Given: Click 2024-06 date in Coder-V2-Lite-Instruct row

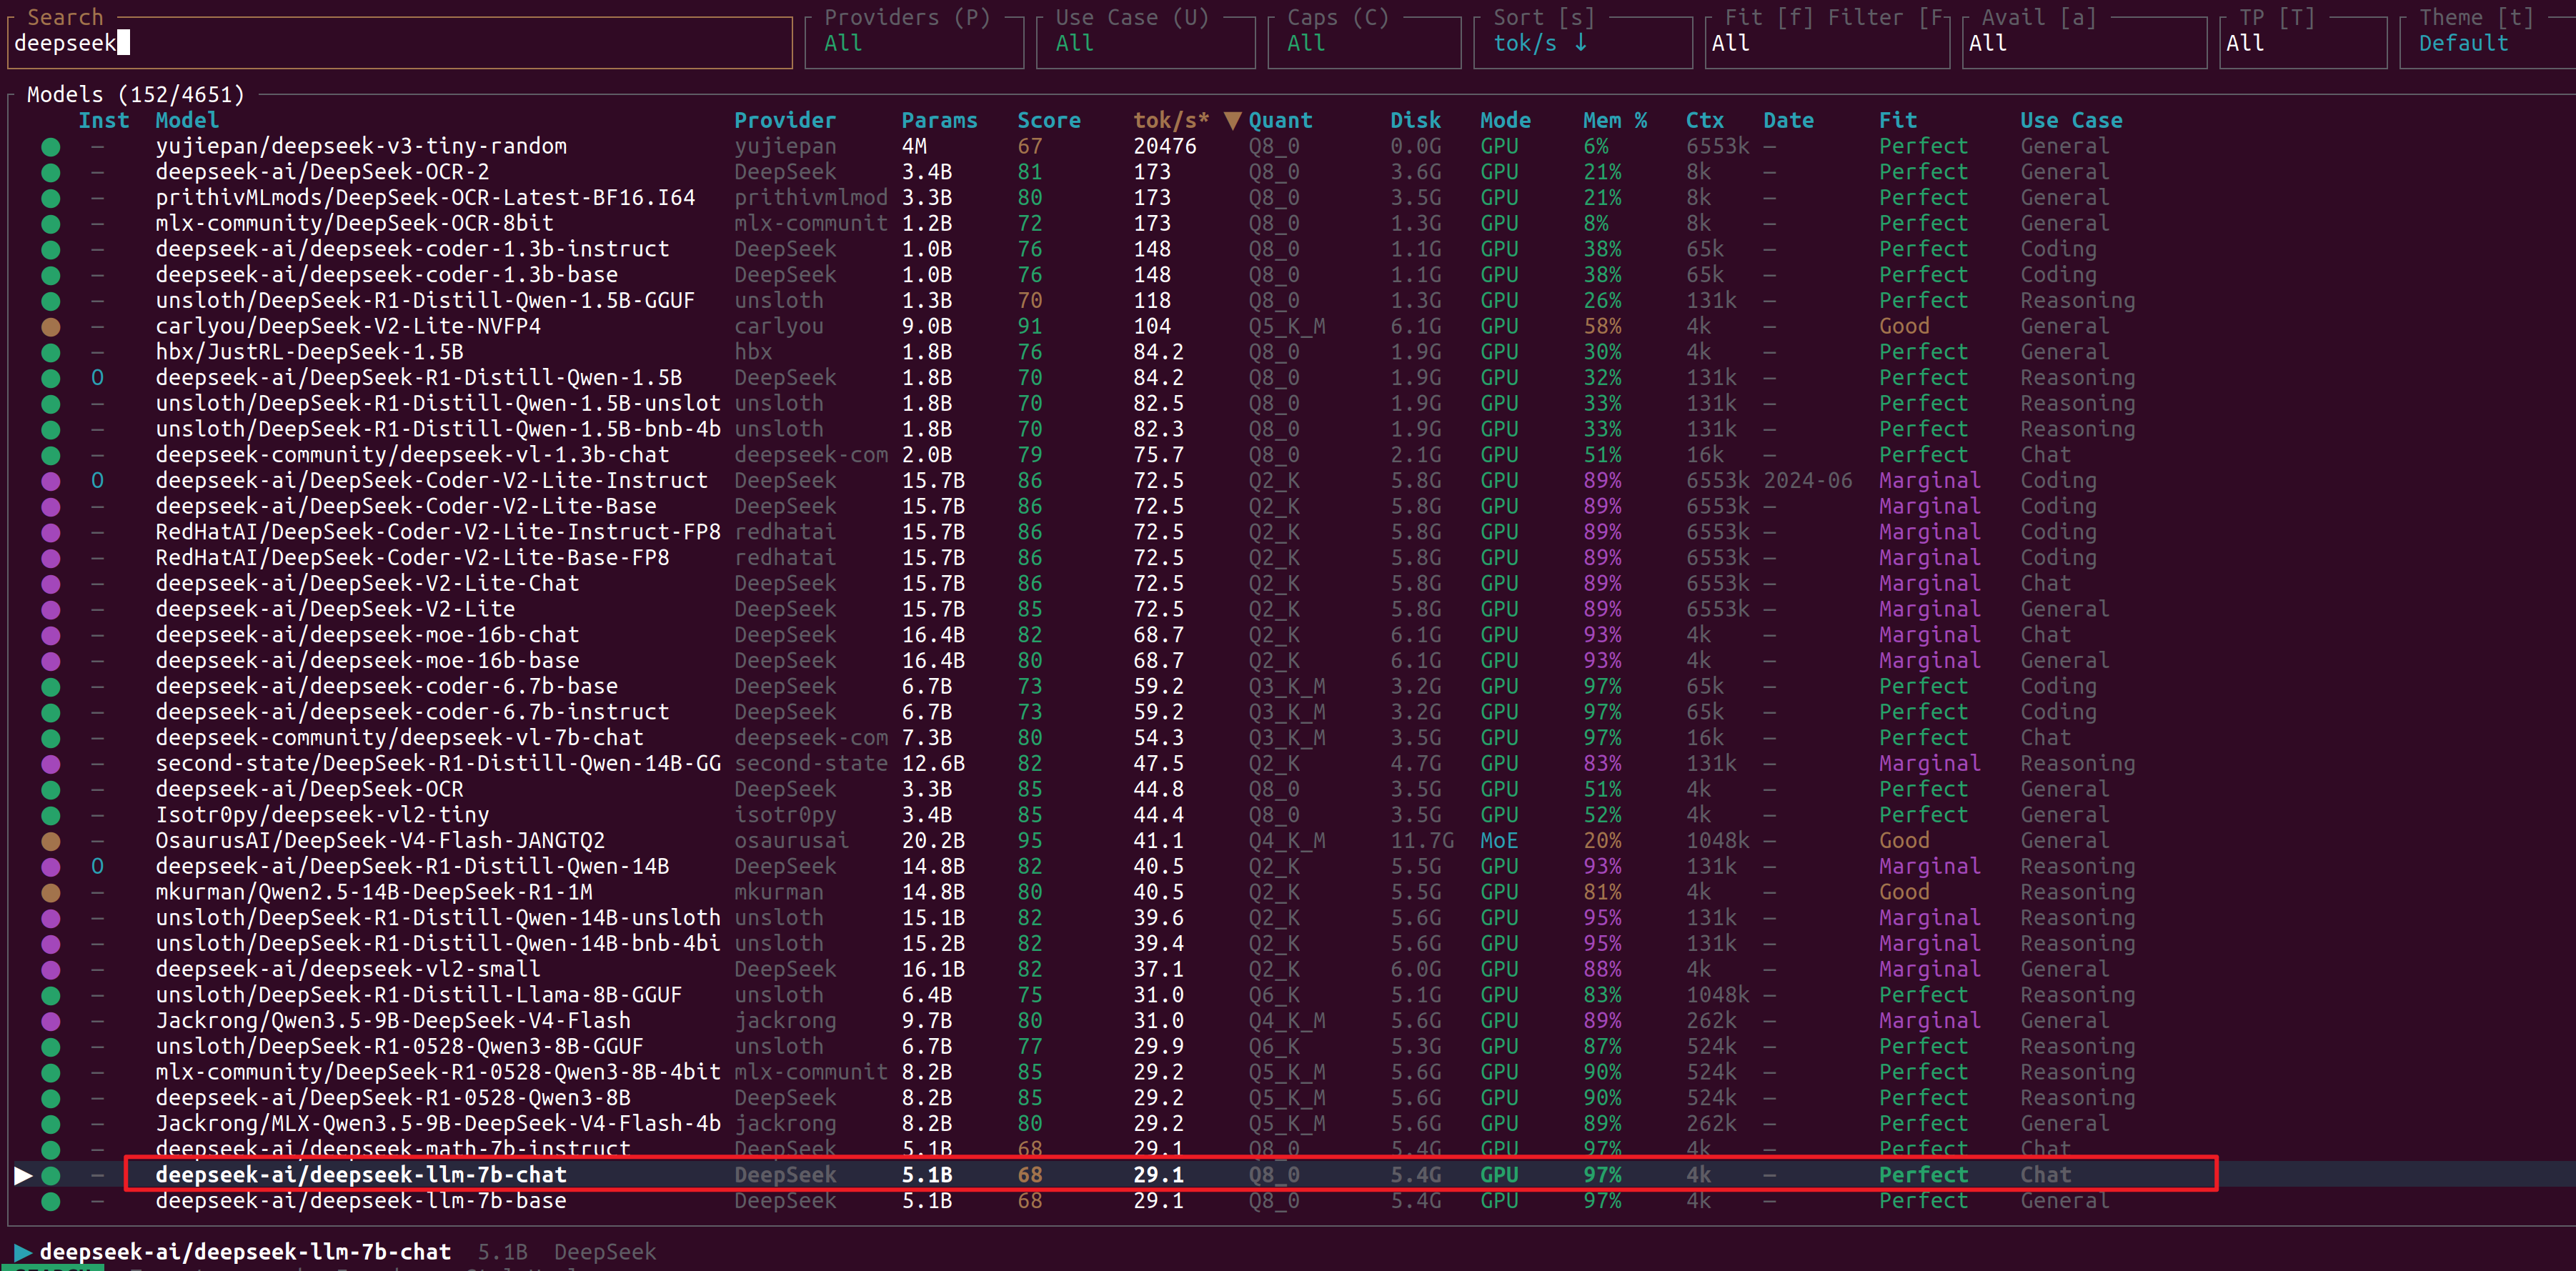Looking at the screenshot, I should click(1808, 481).
